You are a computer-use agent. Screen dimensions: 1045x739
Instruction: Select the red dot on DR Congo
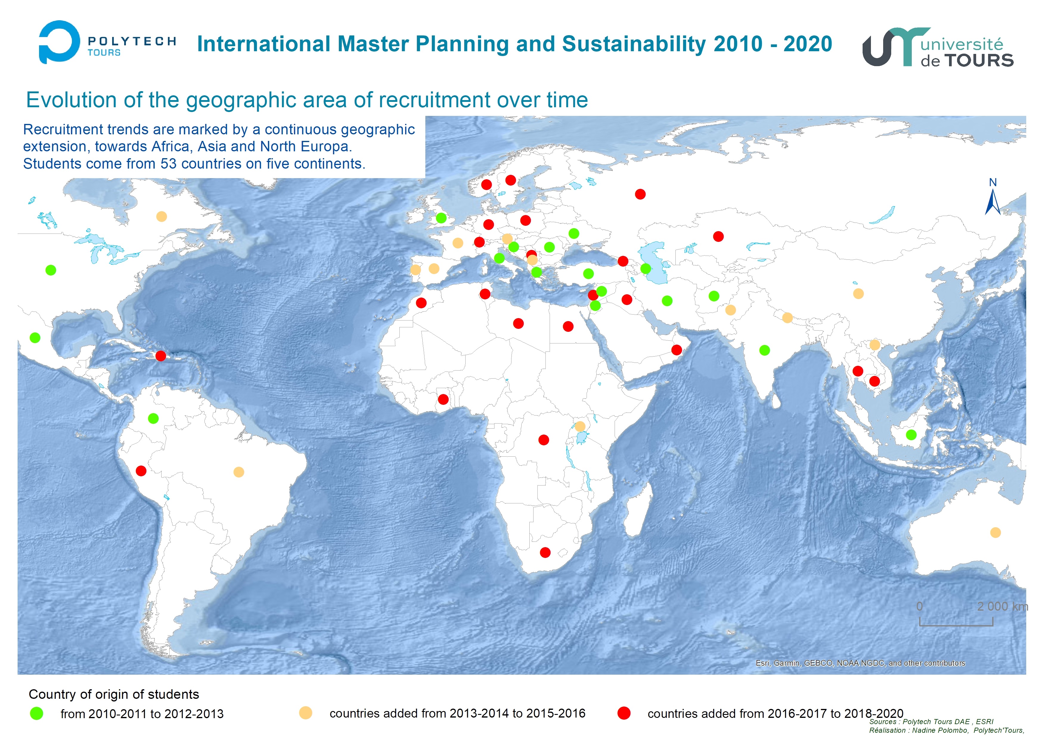pyautogui.click(x=544, y=440)
